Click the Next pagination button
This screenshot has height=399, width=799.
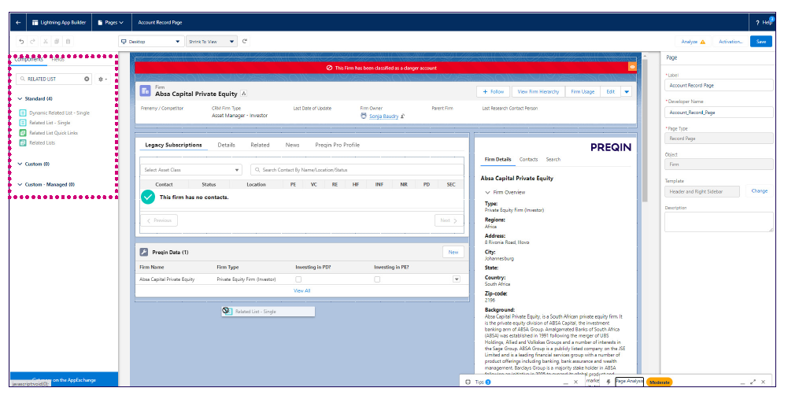[x=449, y=220]
